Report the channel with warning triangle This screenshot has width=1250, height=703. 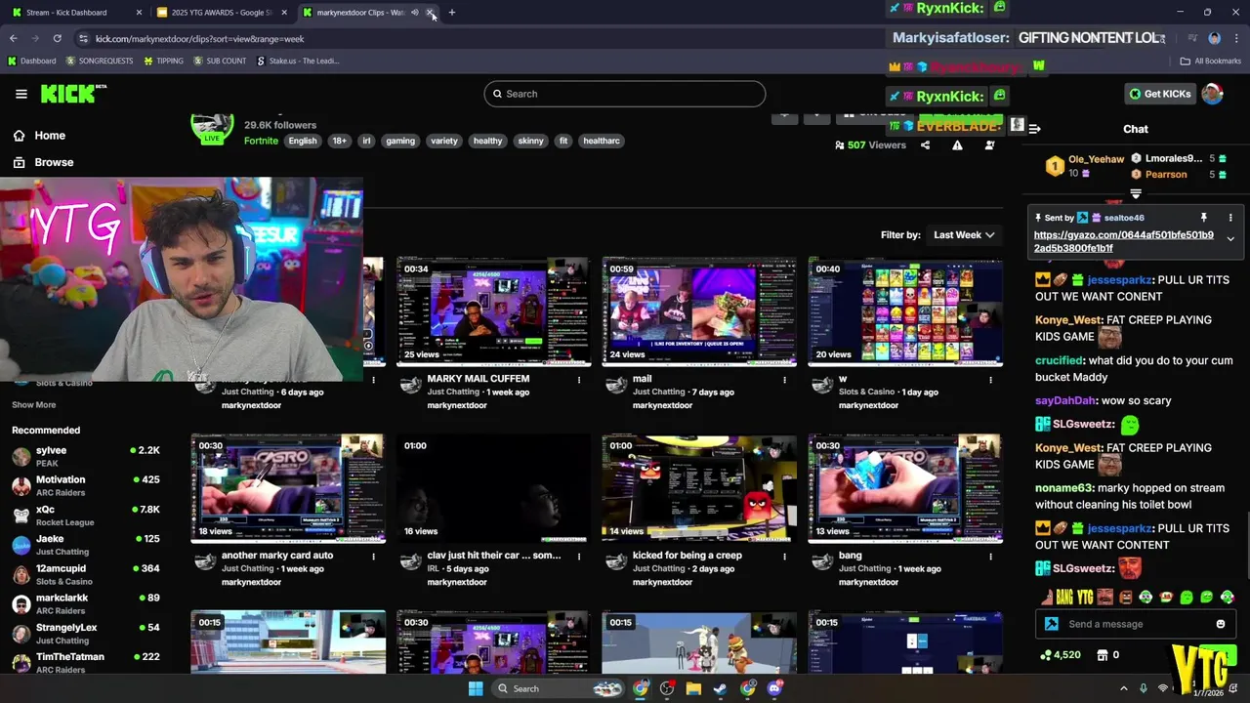click(x=957, y=145)
